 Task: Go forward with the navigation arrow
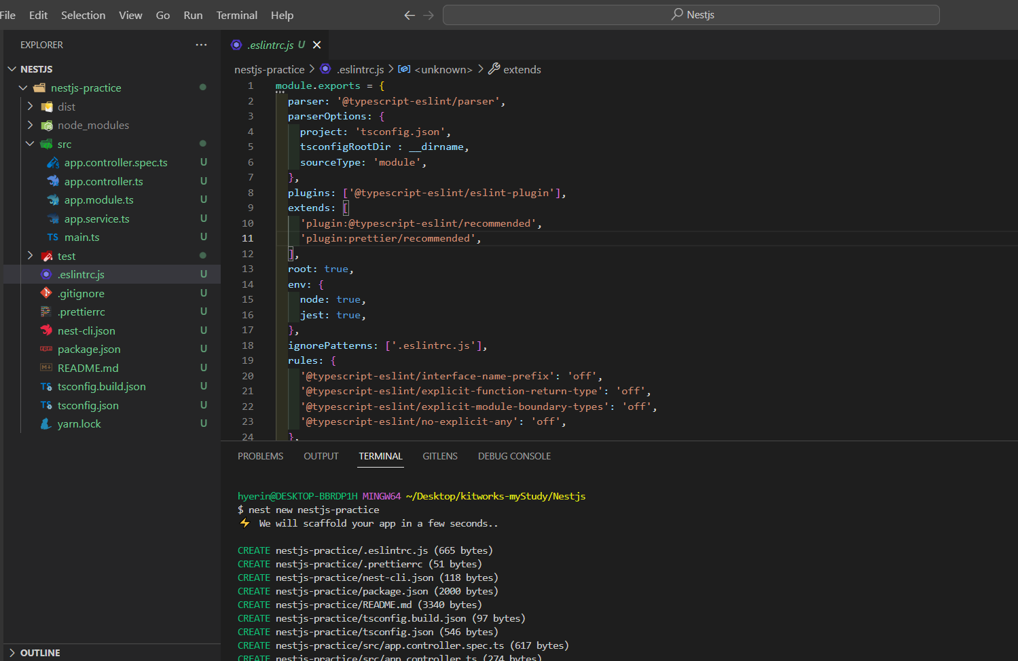pyautogui.click(x=429, y=15)
